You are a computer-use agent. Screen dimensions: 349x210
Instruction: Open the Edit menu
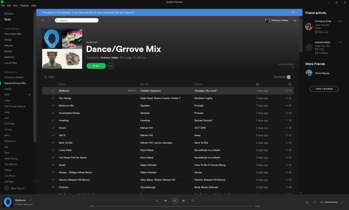tap(9, 6)
